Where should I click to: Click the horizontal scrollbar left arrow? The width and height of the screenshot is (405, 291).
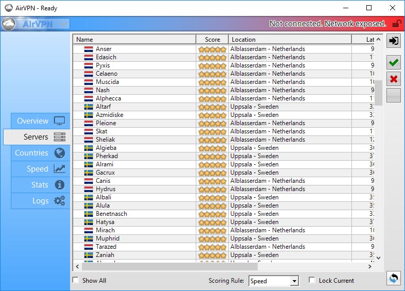pos(77,266)
